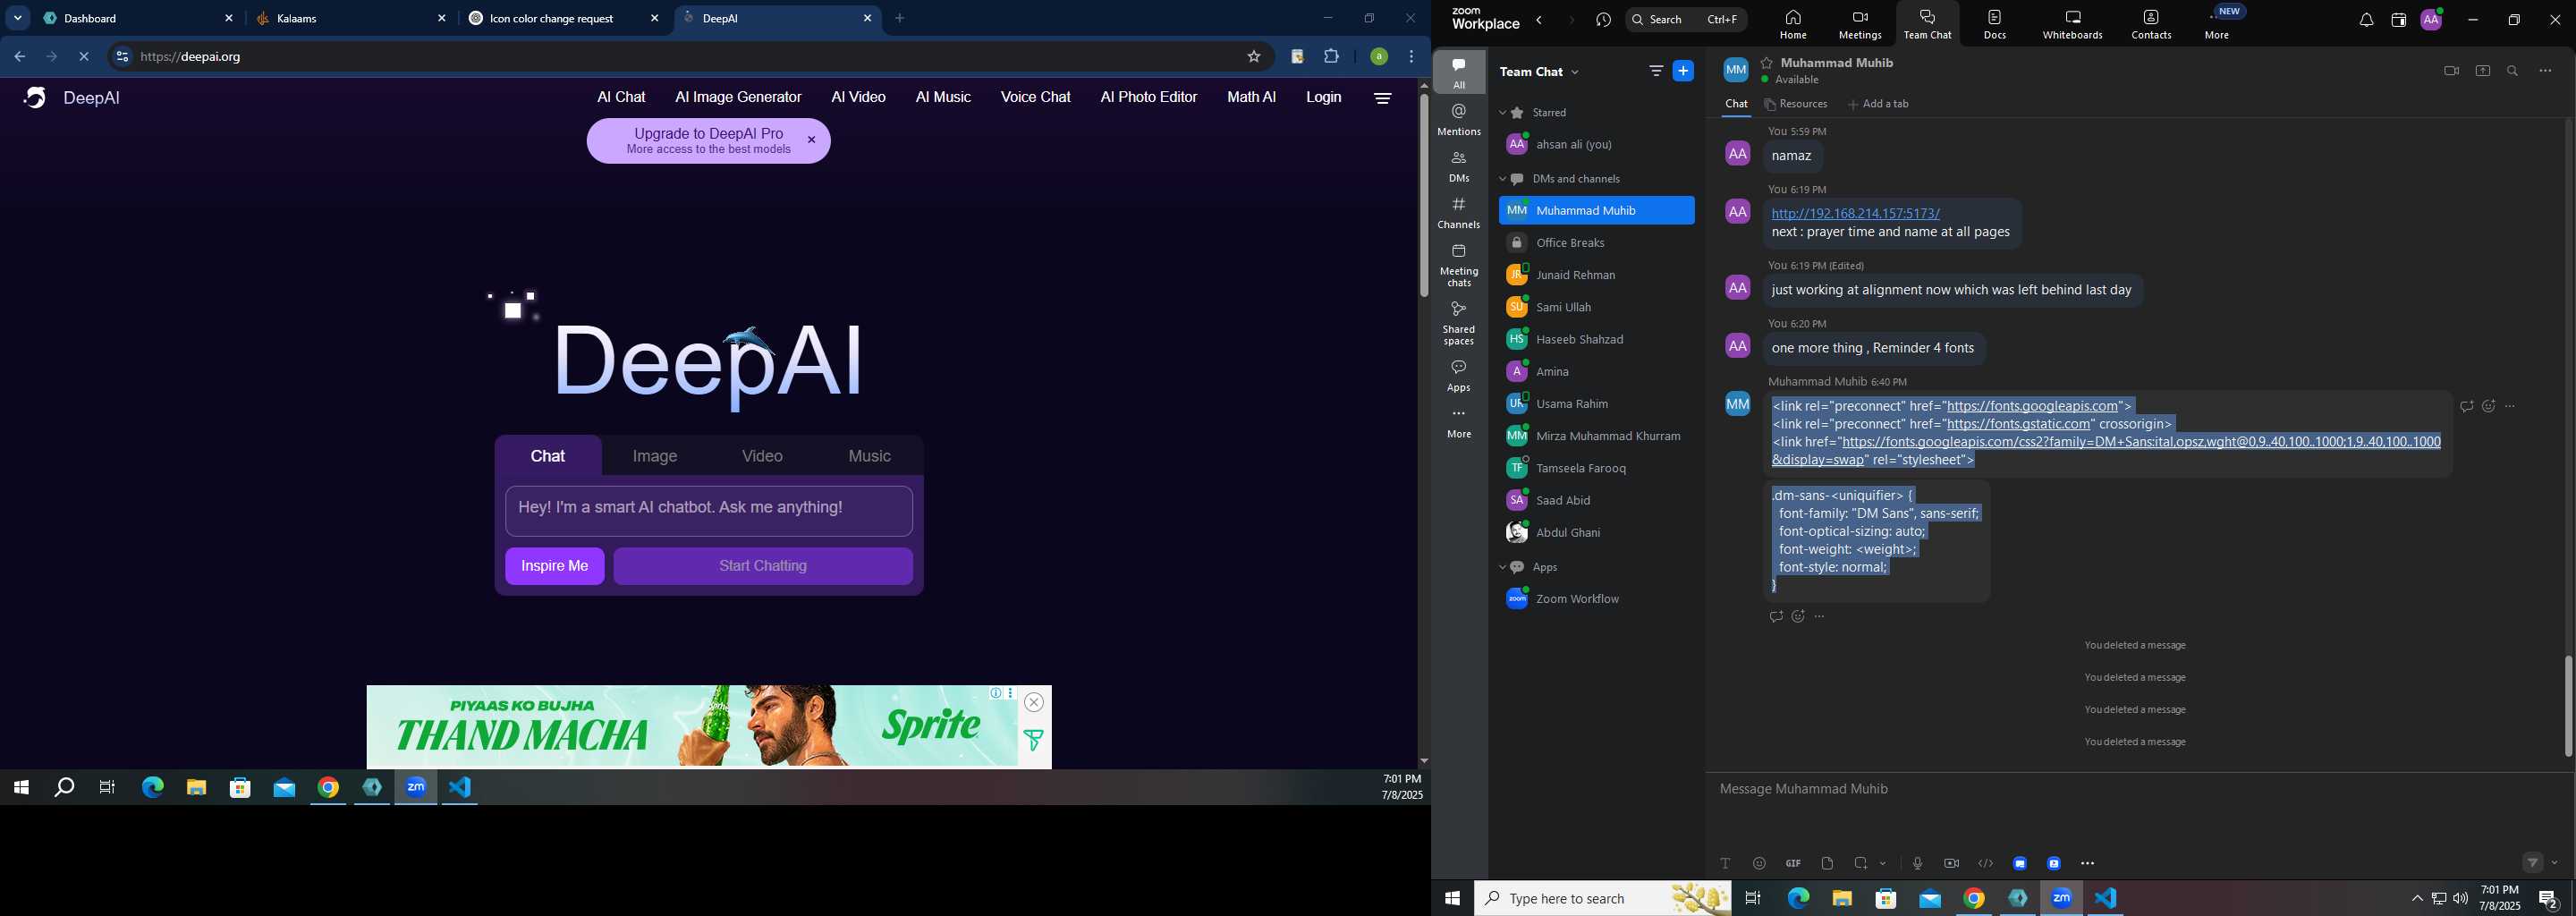Click DeepAI chatbot prompt field
Image resolution: width=2576 pixels, height=916 pixels.
click(709, 511)
